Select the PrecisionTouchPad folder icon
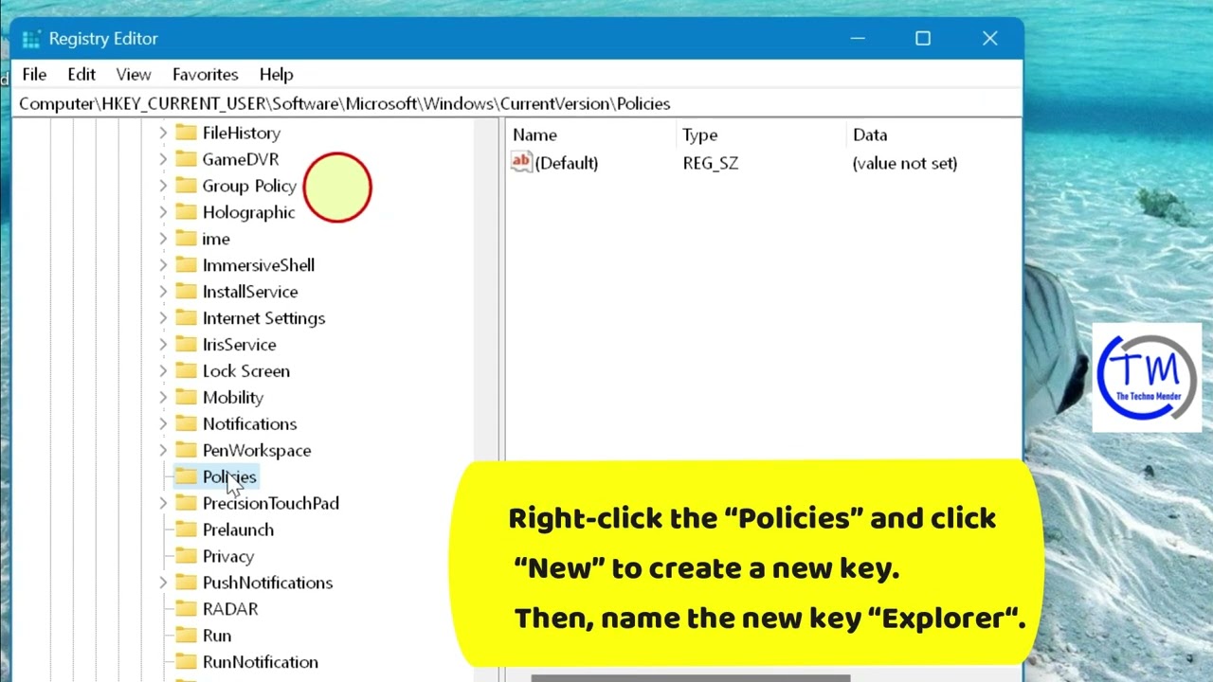Screen dimensions: 1213x682 [186, 503]
